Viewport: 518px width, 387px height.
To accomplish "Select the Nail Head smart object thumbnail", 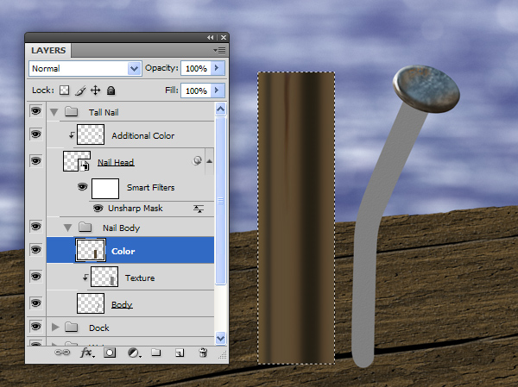I will [x=77, y=161].
